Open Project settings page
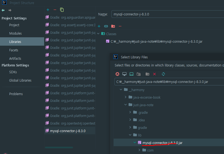This screenshot has width=224, height=154. tap(14, 25)
